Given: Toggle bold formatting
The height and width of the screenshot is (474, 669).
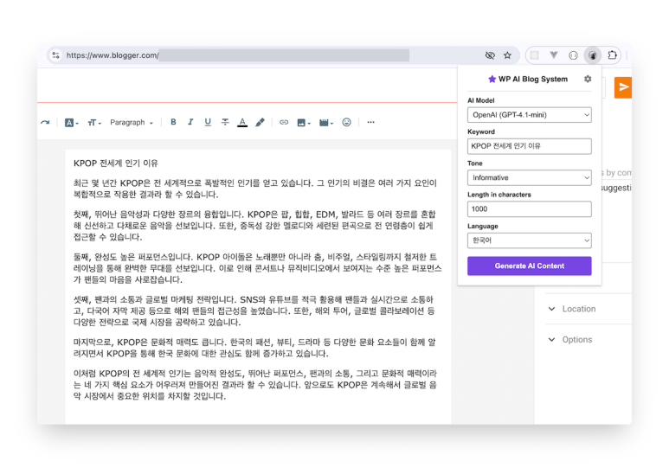Looking at the screenshot, I should [x=173, y=122].
